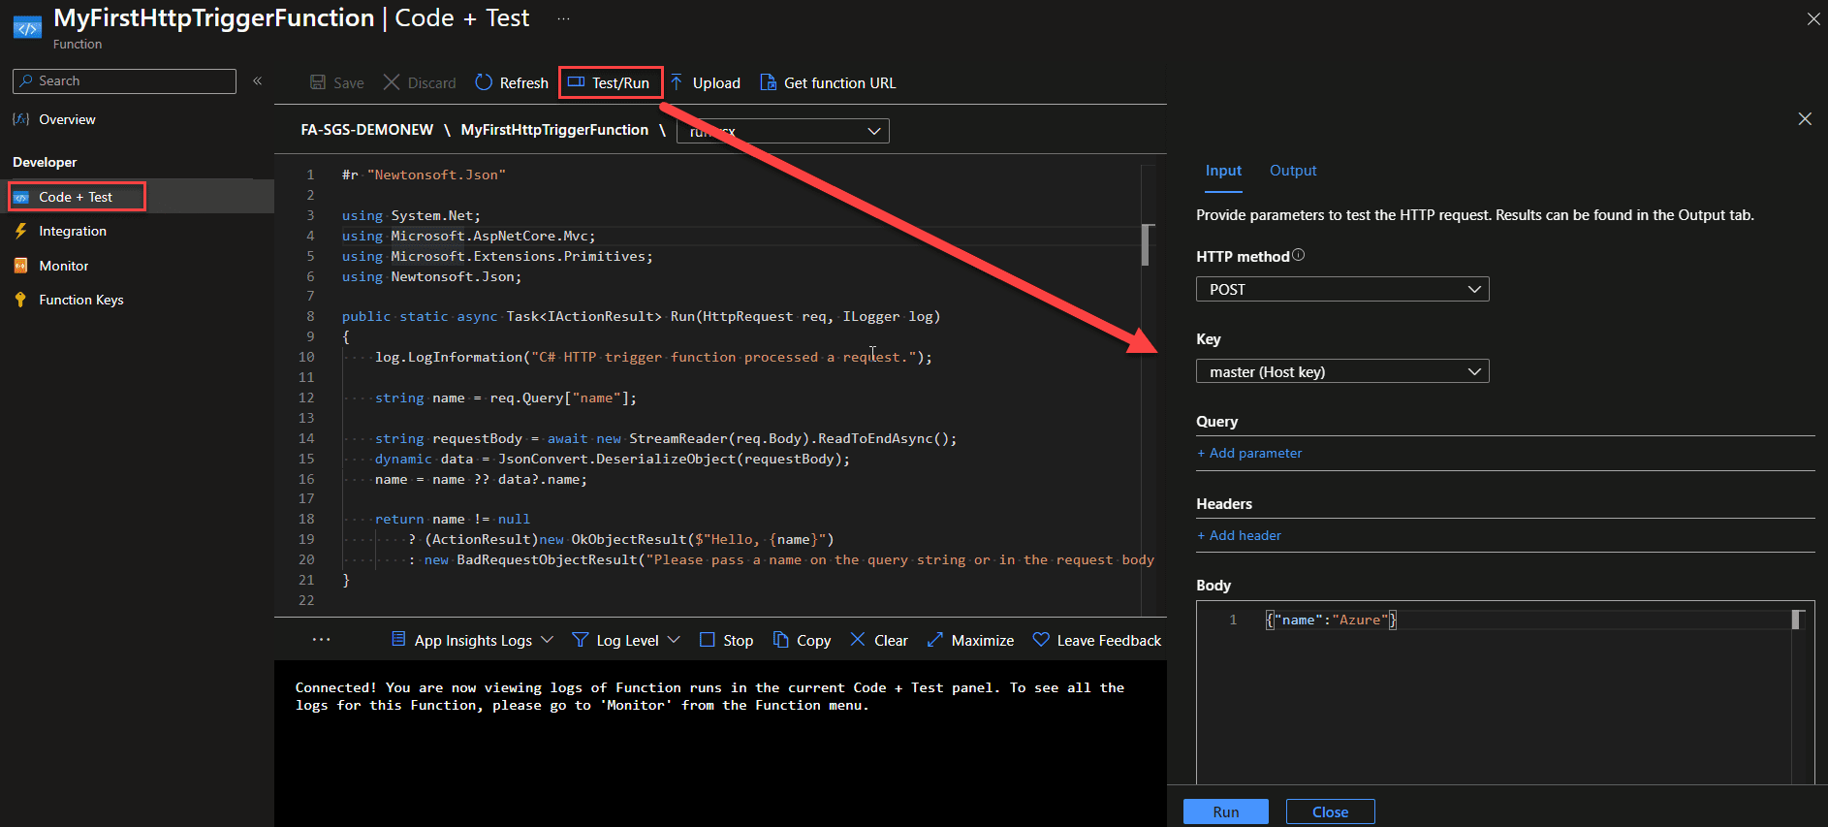Click the Upload arrow icon
1828x827 pixels.
tap(677, 82)
